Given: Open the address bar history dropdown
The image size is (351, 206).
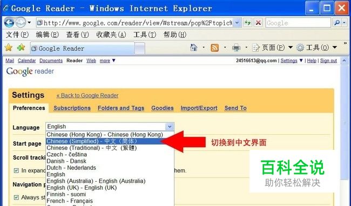Looking at the screenshot, I should click(x=237, y=23).
